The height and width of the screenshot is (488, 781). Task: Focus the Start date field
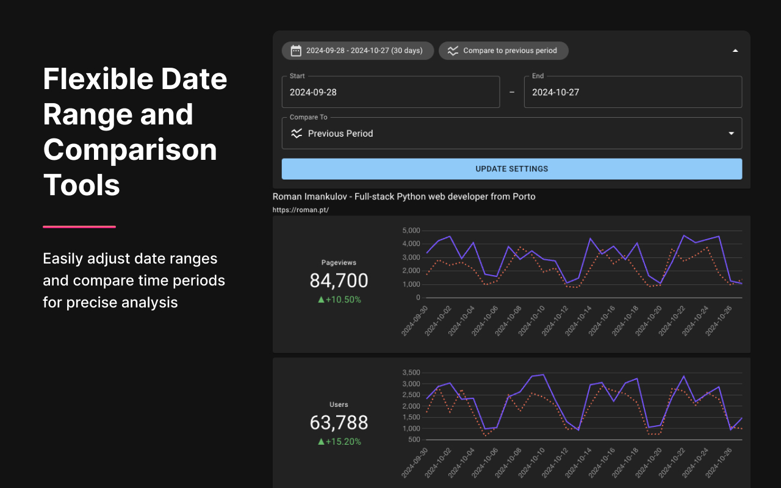[x=390, y=92]
